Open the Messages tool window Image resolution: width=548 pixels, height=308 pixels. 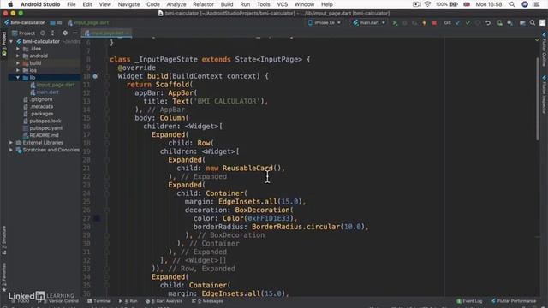(x=207, y=301)
